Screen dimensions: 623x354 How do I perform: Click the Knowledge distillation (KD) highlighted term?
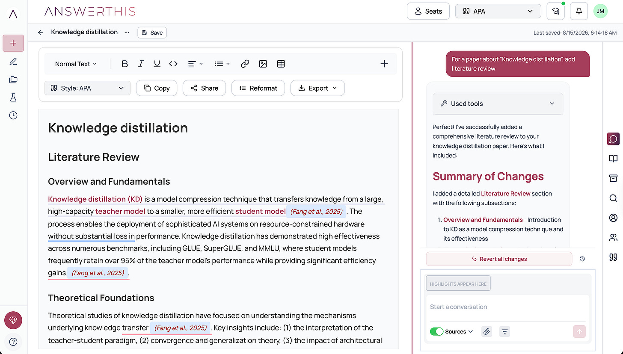95,199
